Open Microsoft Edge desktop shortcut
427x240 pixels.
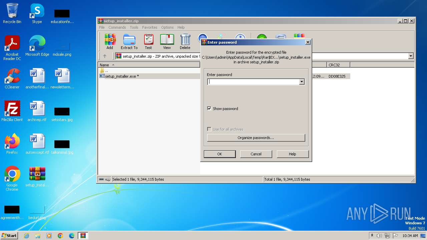coord(37,46)
